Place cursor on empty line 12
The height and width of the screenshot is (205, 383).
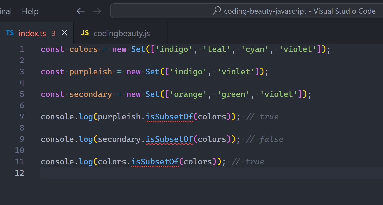coord(211,173)
